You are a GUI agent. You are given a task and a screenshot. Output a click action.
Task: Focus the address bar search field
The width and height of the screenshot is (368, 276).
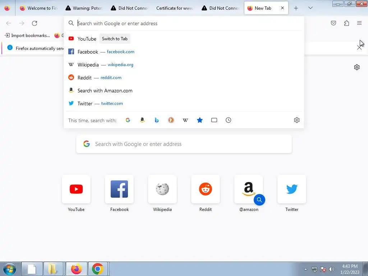click(184, 23)
